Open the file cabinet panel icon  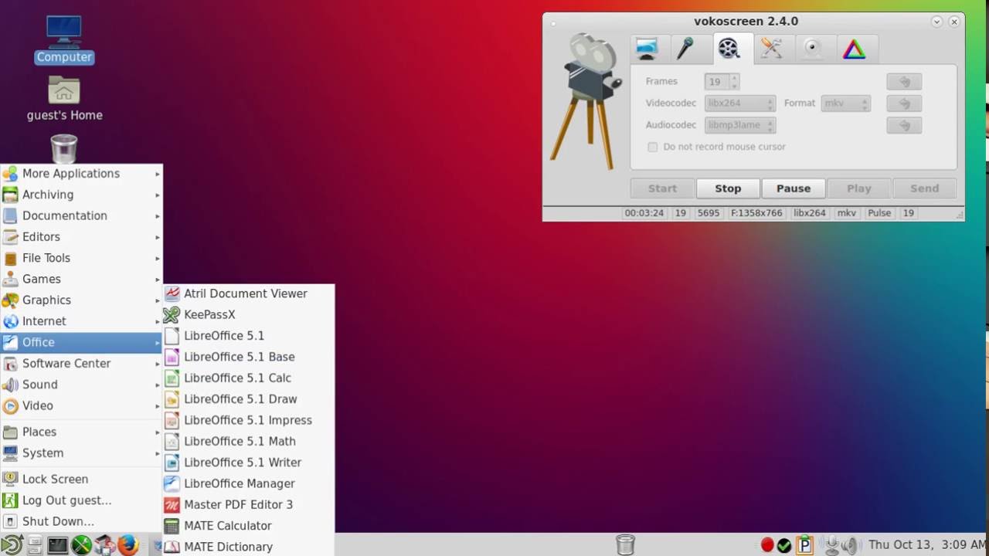pos(35,545)
